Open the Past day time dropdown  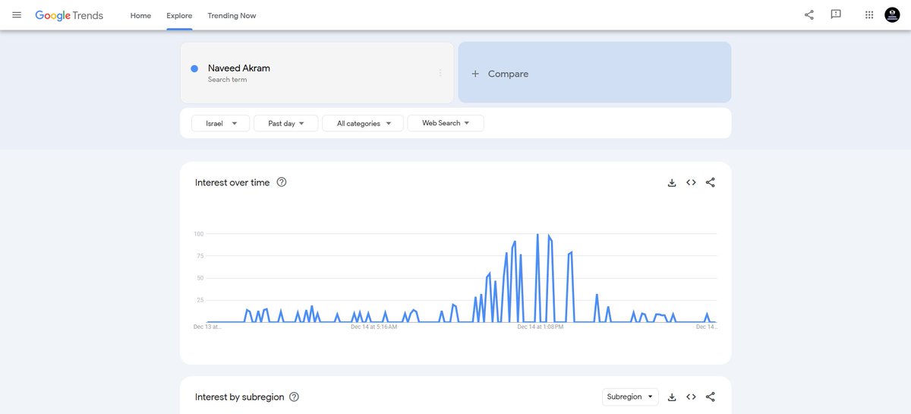pyautogui.click(x=285, y=123)
